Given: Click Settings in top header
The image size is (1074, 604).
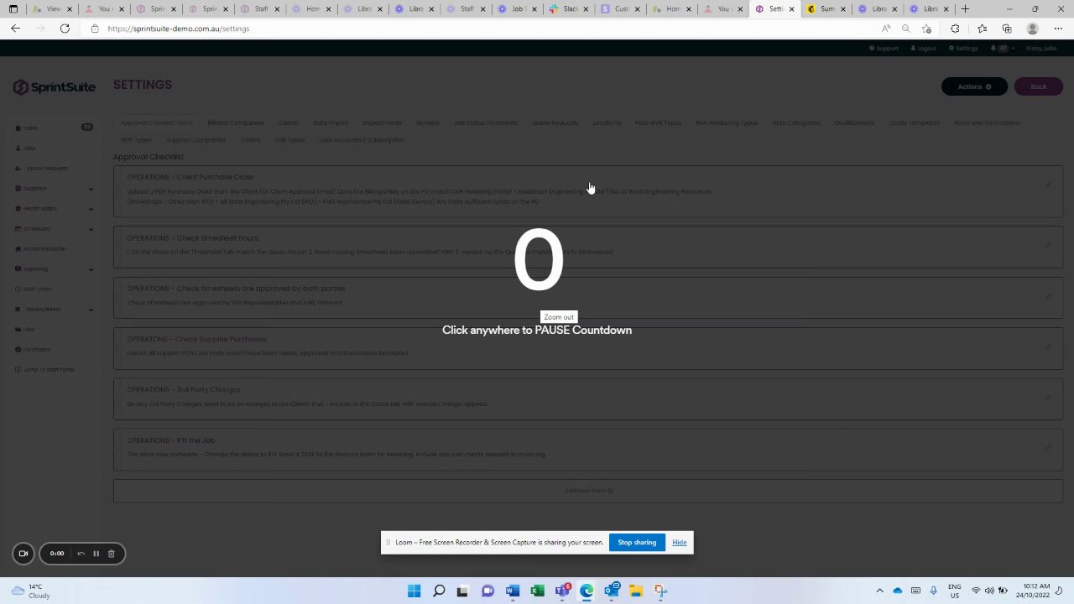Looking at the screenshot, I should pyautogui.click(x=963, y=49).
